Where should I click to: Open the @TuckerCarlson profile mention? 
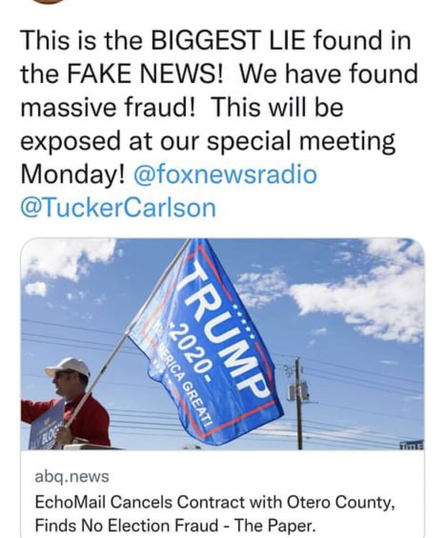pyautogui.click(x=119, y=207)
